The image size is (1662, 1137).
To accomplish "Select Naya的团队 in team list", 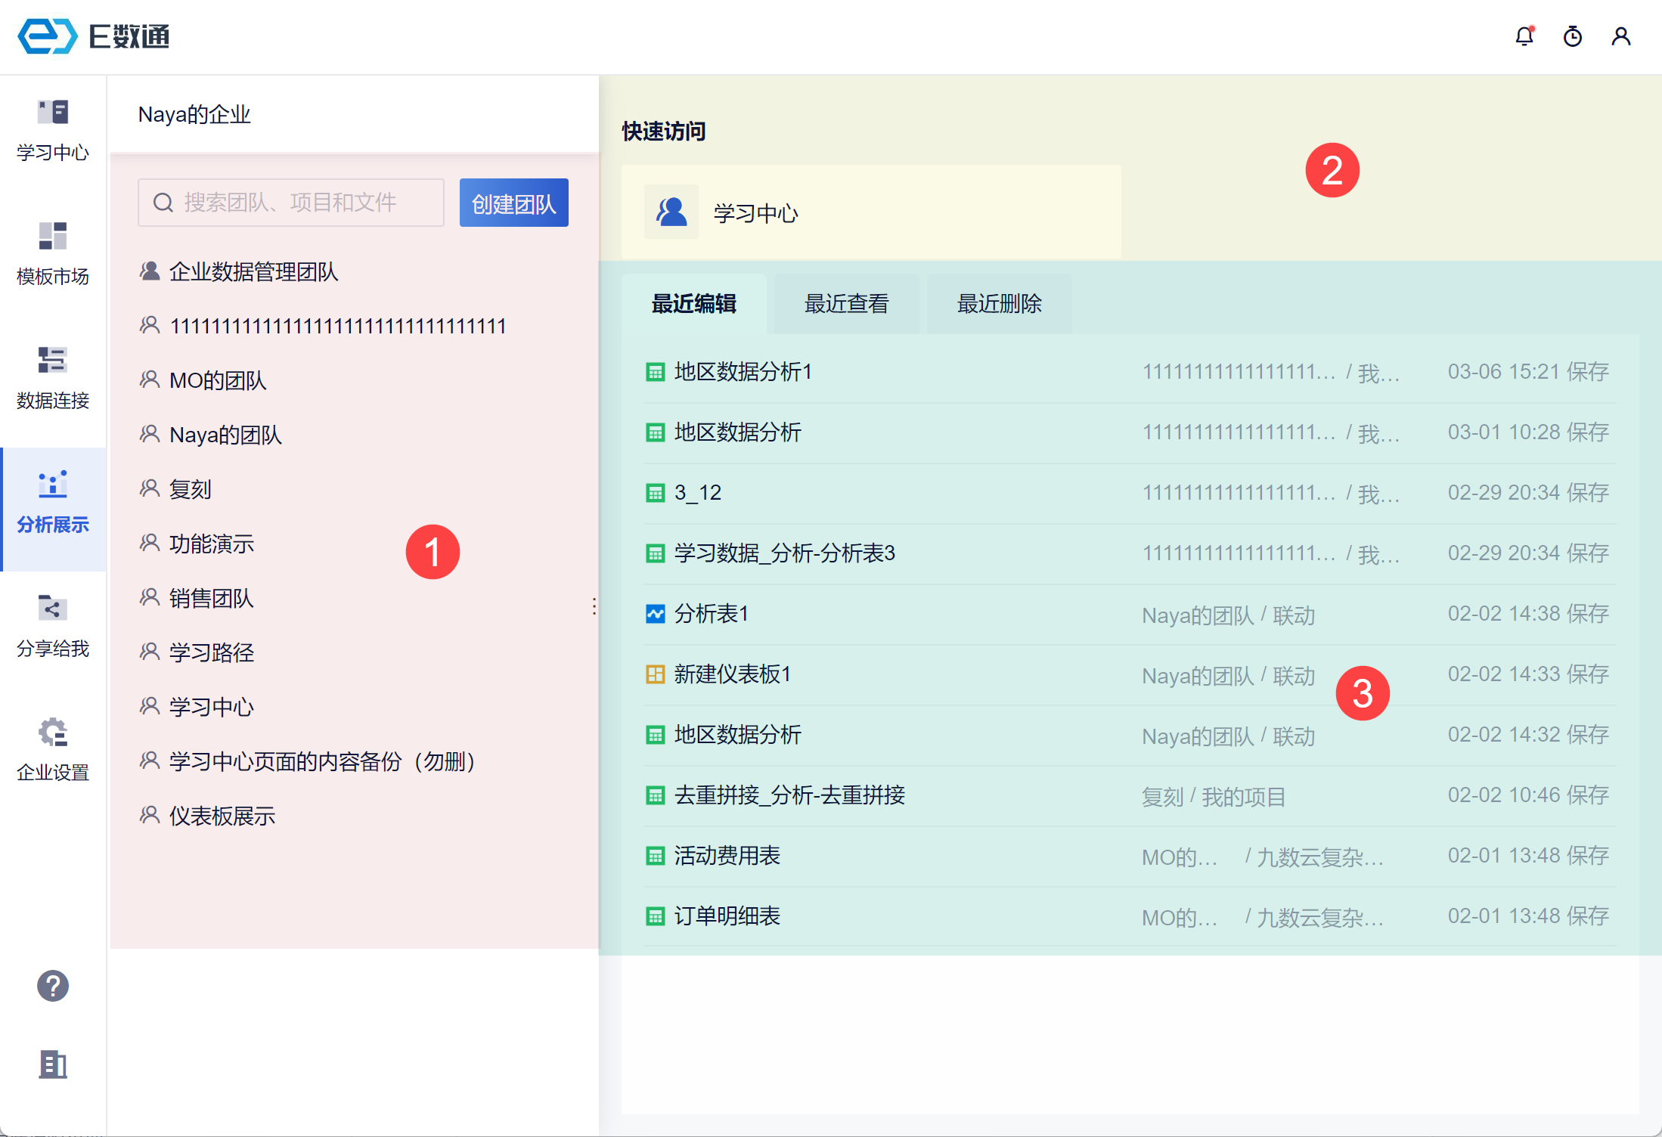I will (225, 435).
